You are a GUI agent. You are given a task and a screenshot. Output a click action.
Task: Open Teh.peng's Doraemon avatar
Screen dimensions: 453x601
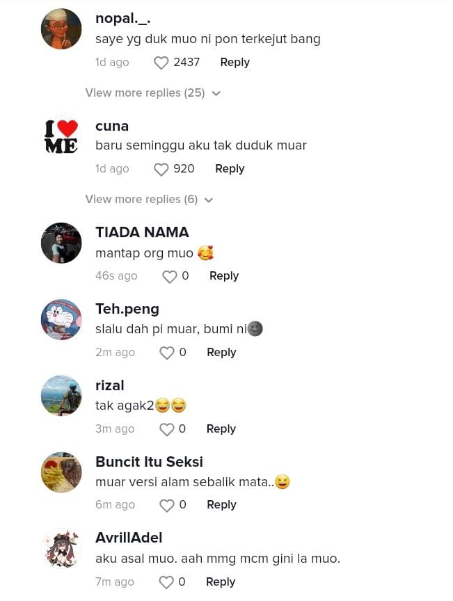tap(61, 319)
